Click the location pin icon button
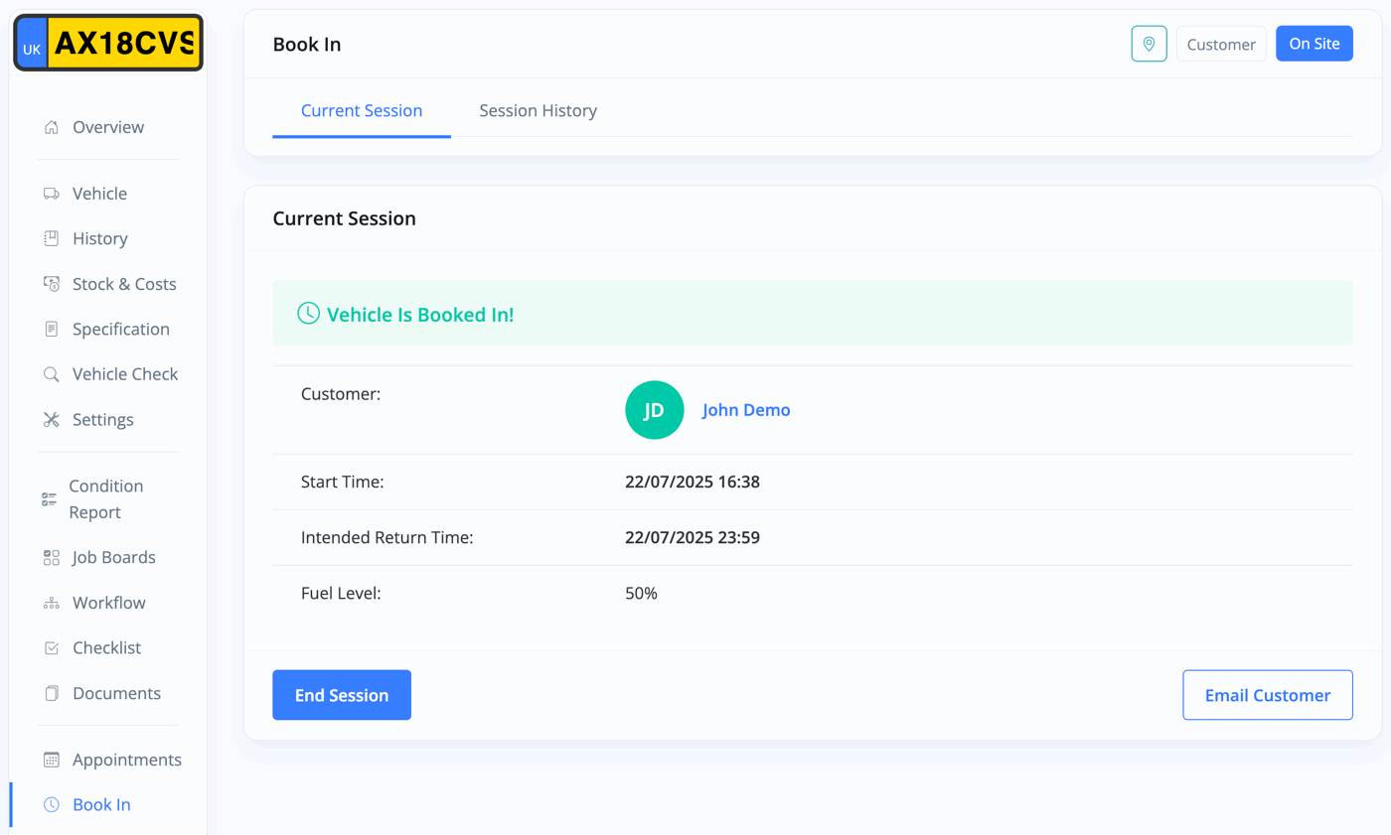This screenshot has height=835, width=1391. click(1149, 44)
